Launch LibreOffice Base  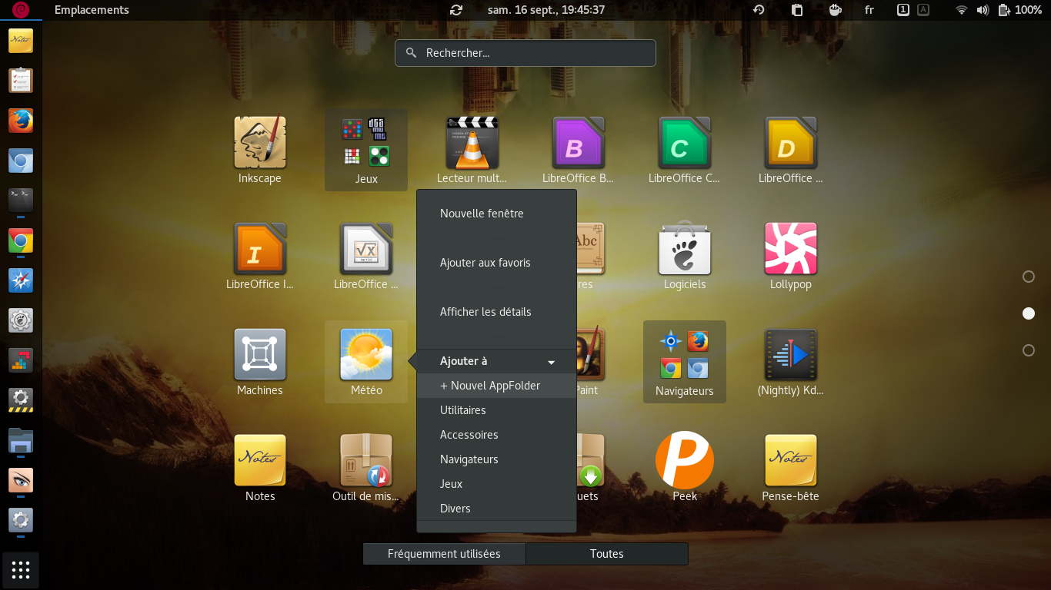point(579,143)
